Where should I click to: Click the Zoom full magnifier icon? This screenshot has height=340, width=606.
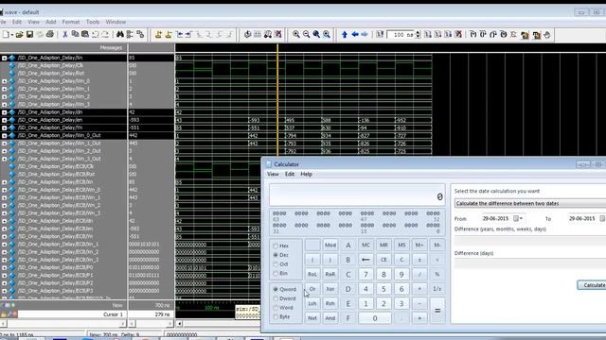(316, 35)
